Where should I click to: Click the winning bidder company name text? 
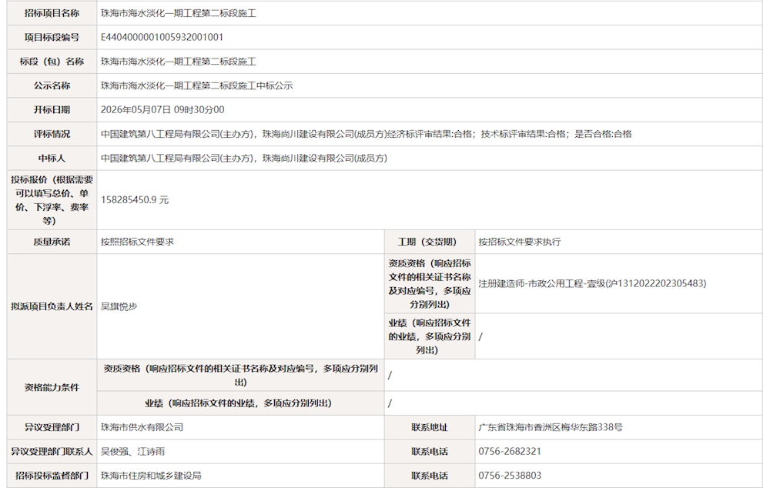point(244,158)
